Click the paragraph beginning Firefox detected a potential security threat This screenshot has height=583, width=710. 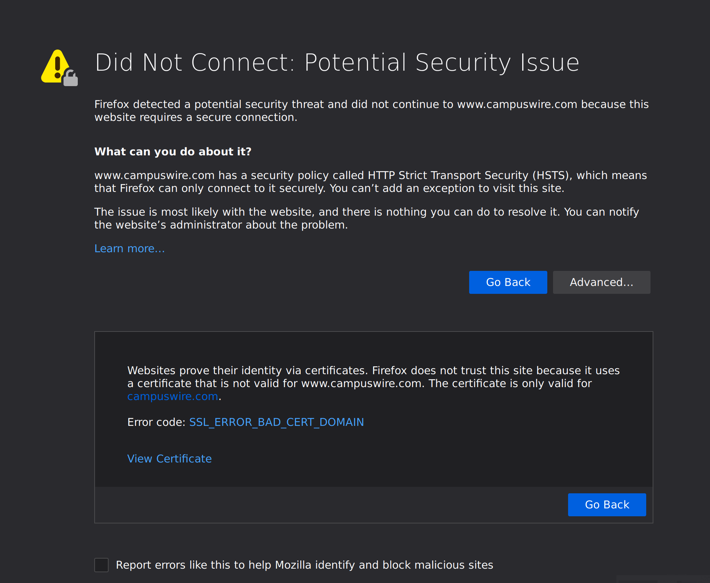click(x=371, y=111)
